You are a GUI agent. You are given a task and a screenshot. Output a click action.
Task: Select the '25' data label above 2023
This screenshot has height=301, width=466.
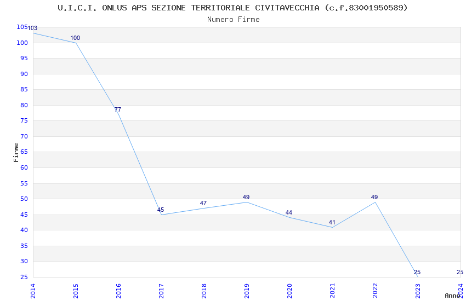tap(417, 272)
